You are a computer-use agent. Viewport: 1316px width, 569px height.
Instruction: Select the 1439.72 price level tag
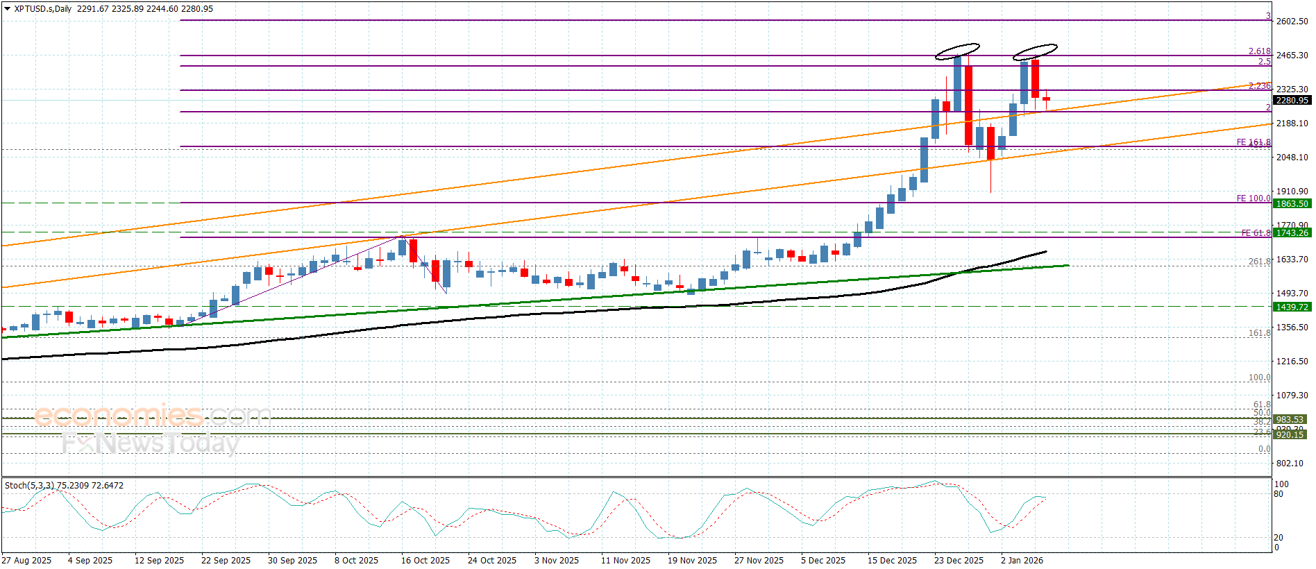coord(1292,307)
